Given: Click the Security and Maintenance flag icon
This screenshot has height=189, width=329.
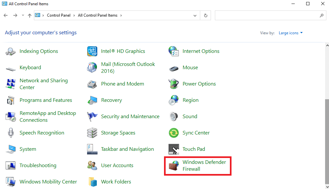Looking at the screenshot, I should 92,117.
